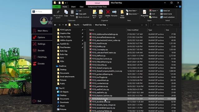The height and width of the screenshot is (112, 199).
Task: Click the Paste ribbon icon
Action: tap(72, 12)
